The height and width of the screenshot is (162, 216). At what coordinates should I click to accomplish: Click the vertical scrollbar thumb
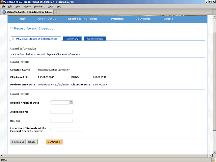[x=214, y=81]
